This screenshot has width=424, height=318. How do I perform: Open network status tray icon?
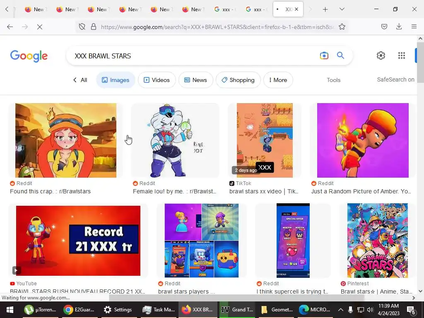tap(361, 310)
